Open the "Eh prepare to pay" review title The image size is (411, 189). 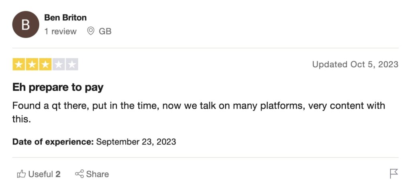(58, 88)
